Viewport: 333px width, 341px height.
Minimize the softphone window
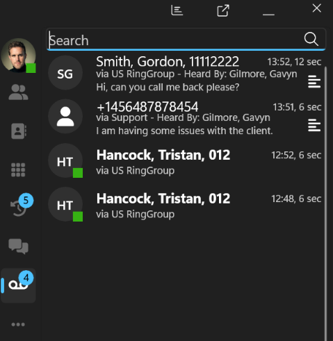click(x=268, y=15)
